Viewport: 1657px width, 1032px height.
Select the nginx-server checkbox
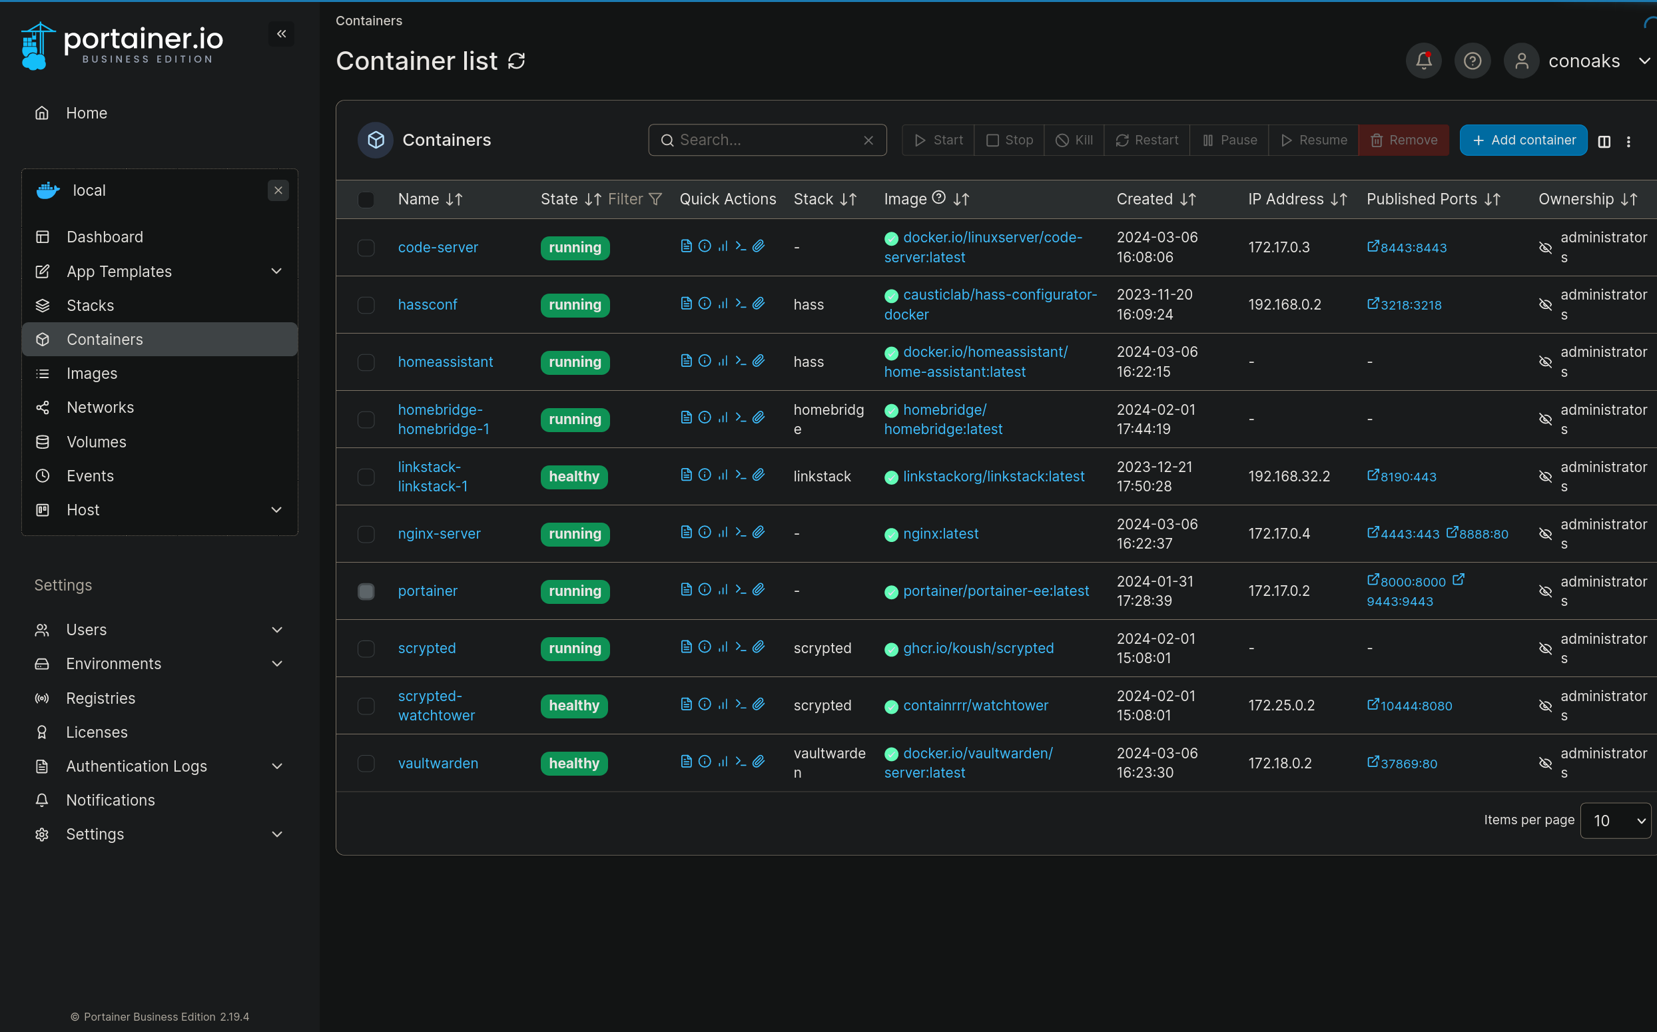366,534
